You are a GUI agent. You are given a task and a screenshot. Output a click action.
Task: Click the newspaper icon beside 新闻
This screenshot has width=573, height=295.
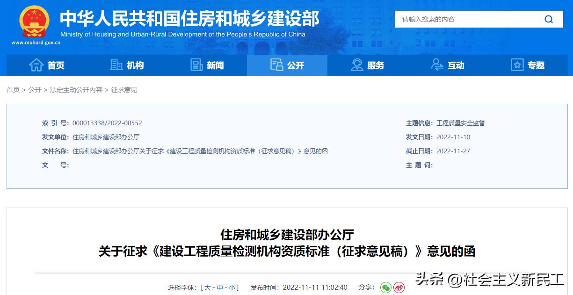click(196, 65)
